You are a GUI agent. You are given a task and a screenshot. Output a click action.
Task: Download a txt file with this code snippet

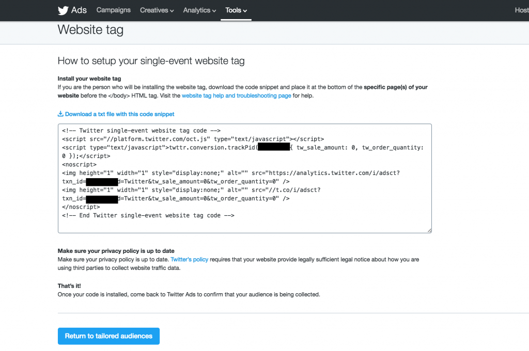119,114
